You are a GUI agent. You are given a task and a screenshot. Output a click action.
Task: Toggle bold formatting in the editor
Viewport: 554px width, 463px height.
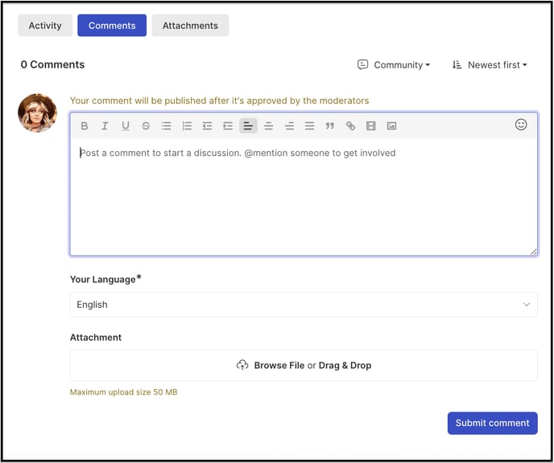pos(84,126)
